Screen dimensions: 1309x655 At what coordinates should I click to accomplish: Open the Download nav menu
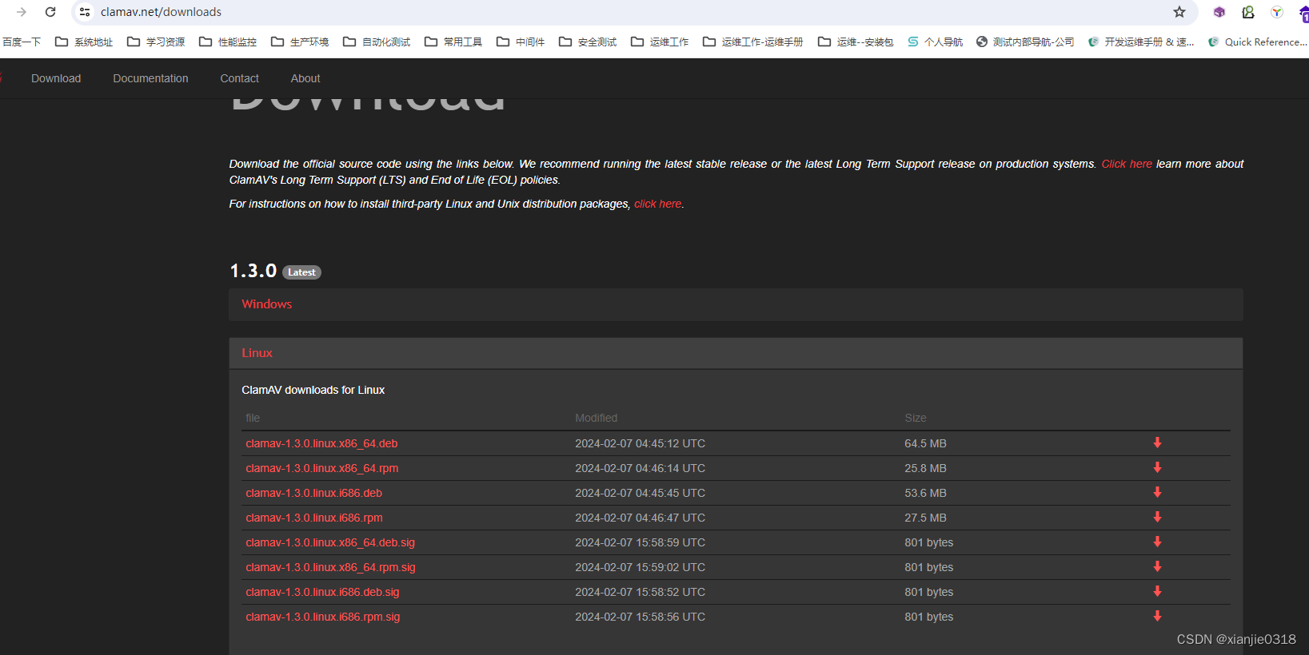[x=56, y=78]
